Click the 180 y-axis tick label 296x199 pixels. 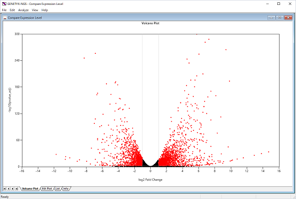[x=17, y=87]
